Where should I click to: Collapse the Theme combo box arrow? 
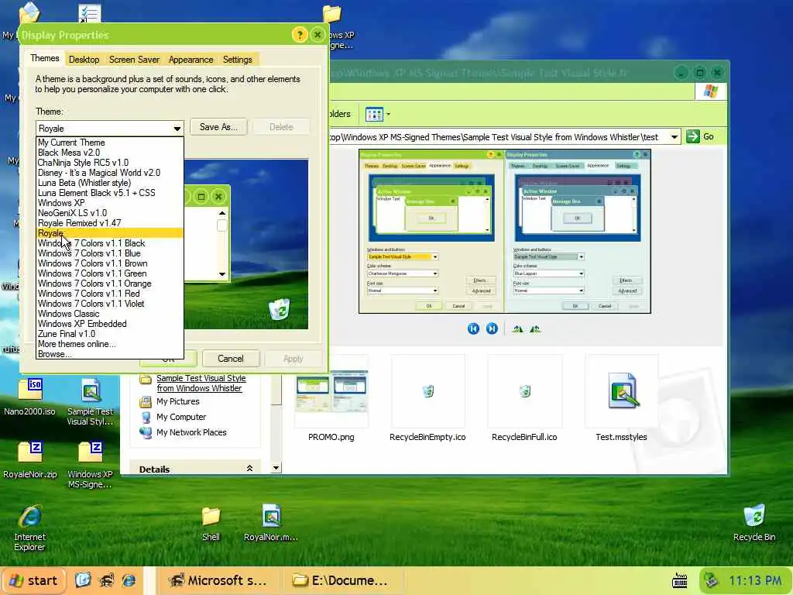[x=177, y=129]
